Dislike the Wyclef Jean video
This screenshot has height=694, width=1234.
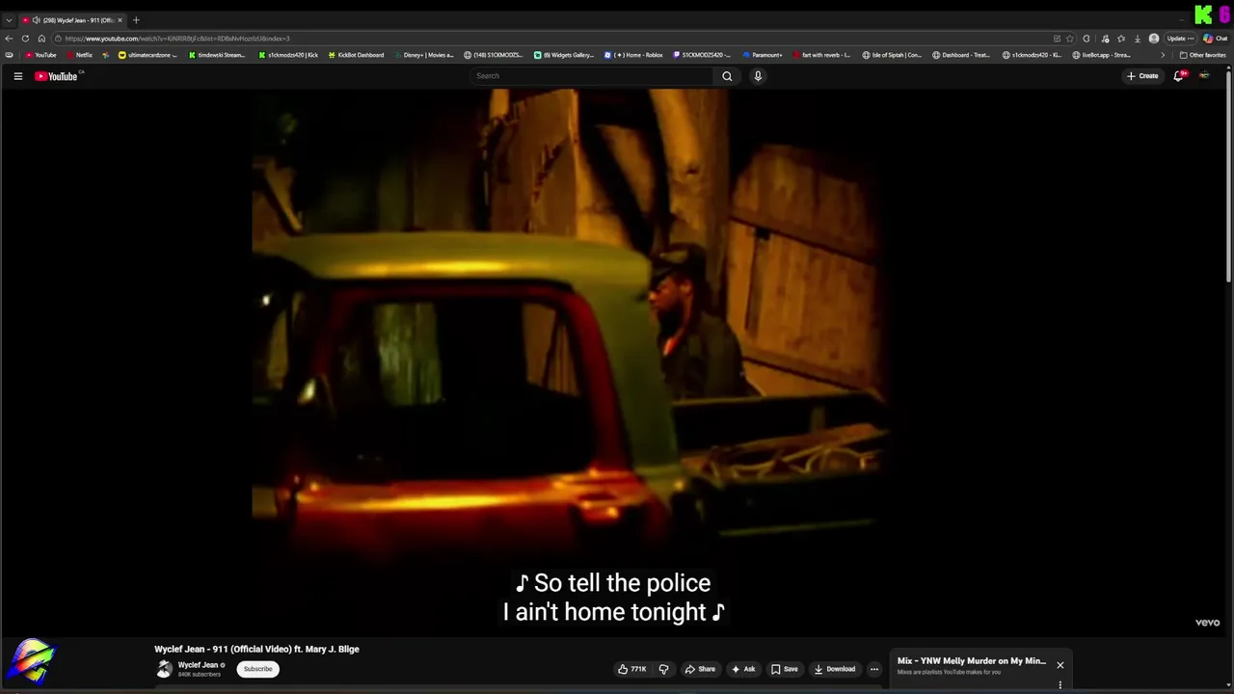(x=663, y=669)
